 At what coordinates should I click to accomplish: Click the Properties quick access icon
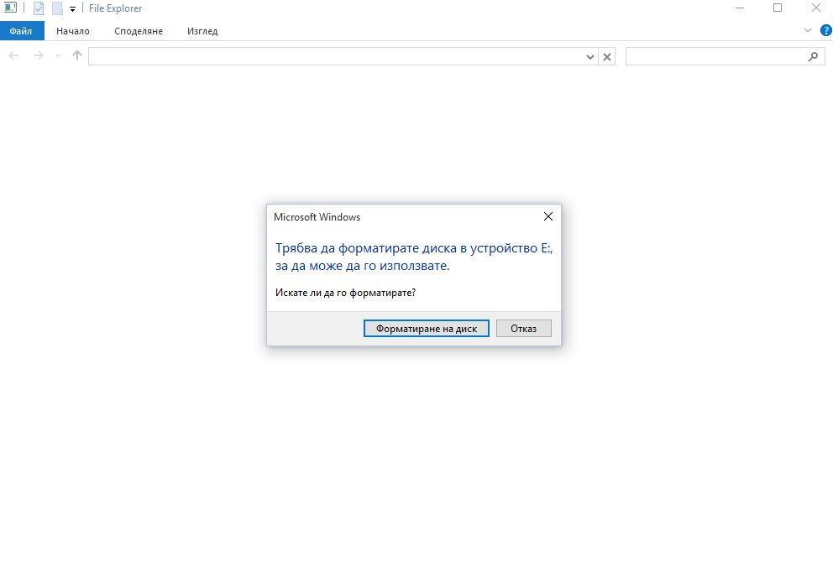coord(39,8)
